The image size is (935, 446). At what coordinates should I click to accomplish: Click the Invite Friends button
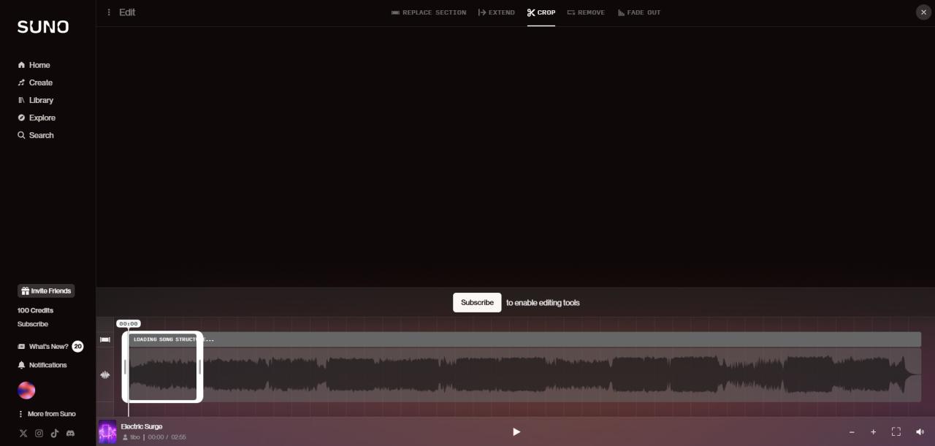click(x=46, y=291)
